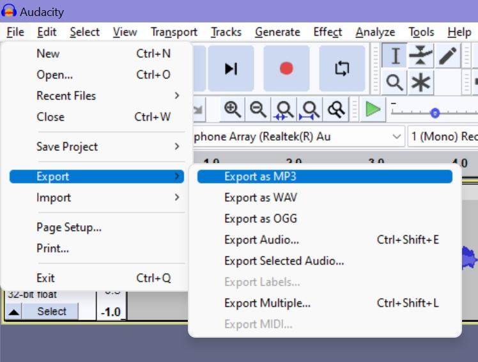Click Fit Project to Width icon

[310, 109]
